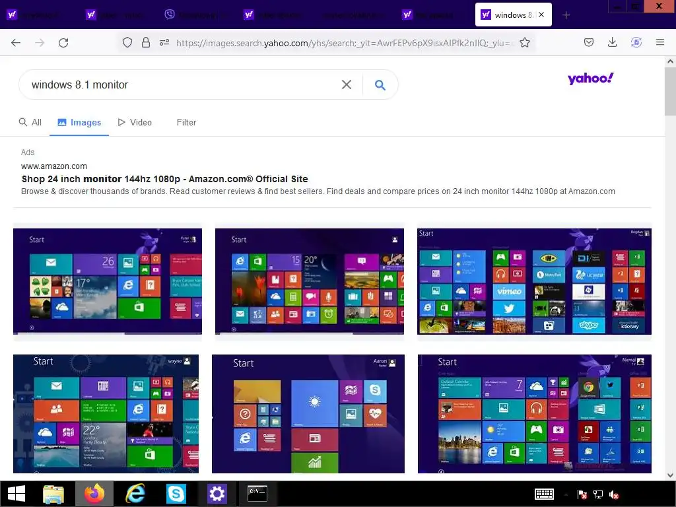Open the tracking protection shield icon
676x507 pixels.
pyautogui.click(x=127, y=42)
